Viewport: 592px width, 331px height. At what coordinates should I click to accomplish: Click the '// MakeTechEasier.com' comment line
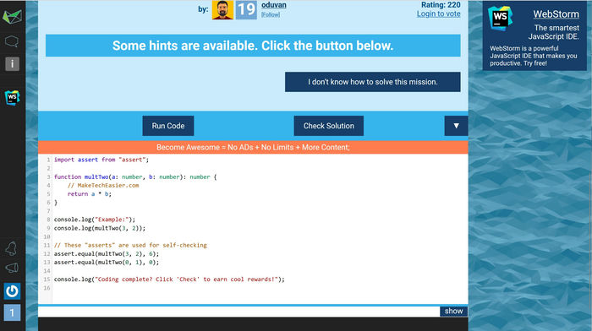click(x=103, y=186)
